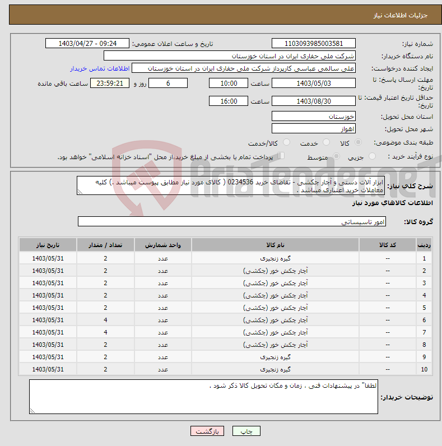Click گیره زنجیری in row 1
This screenshot has height=446, width=442.
tap(275, 258)
